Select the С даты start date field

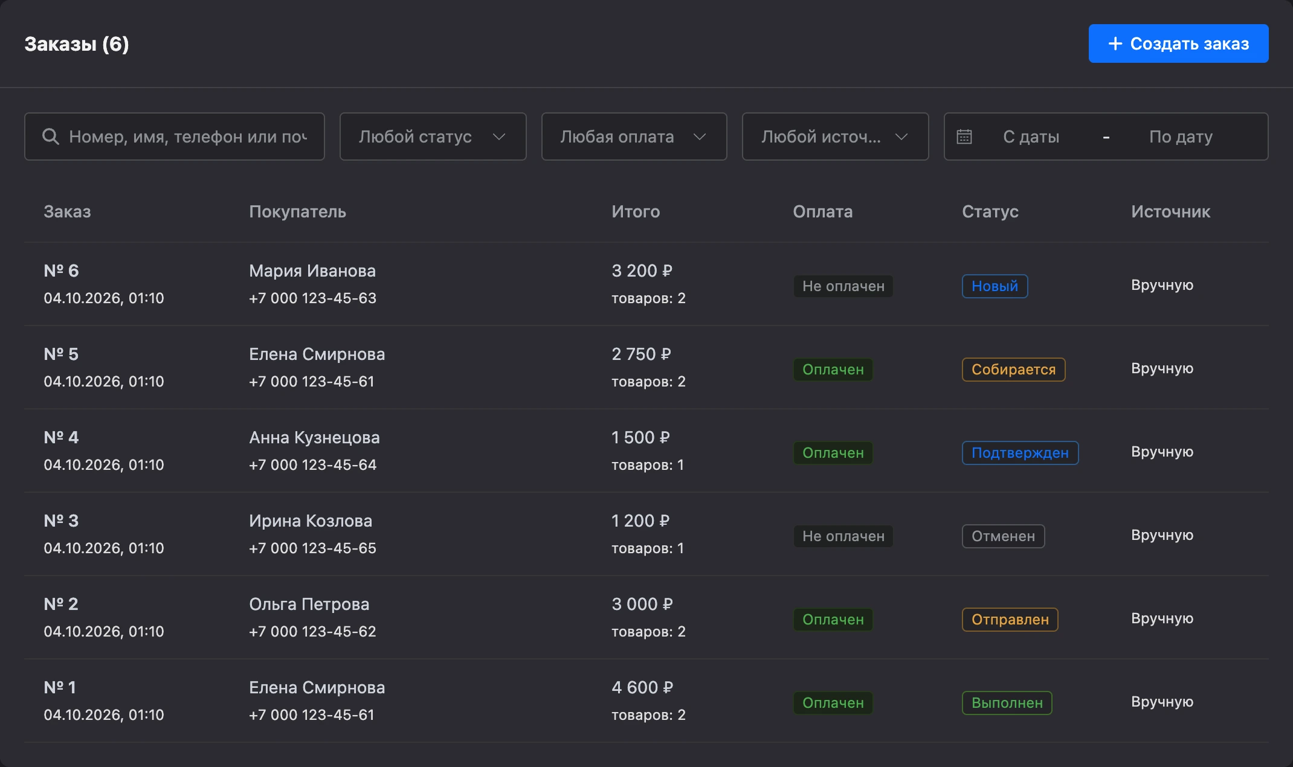coord(1031,136)
